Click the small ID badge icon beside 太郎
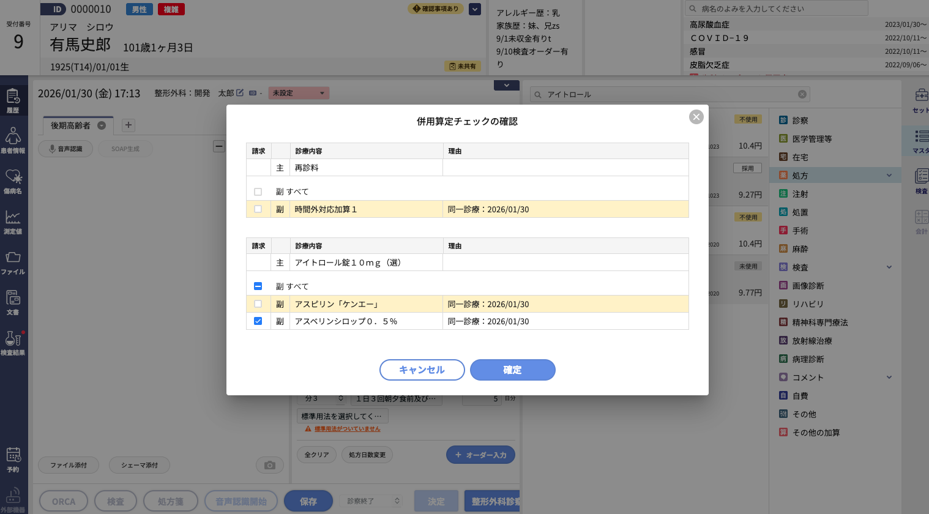The image size is (929, 514). pos(253,93)
